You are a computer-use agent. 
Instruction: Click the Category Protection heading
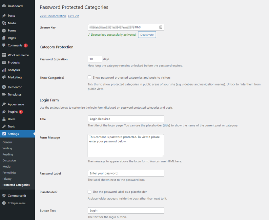pyautogui.click(x=56, y=47)
